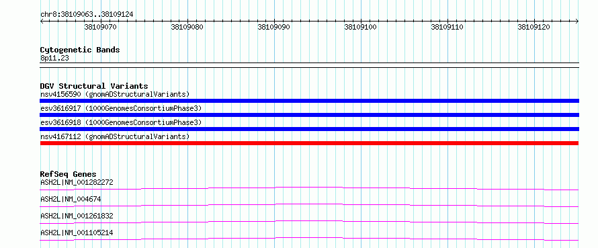Click the chr8:38109063..38109124 coordinate label
This screenshot has width=598, height=248.
coord(87,15)
